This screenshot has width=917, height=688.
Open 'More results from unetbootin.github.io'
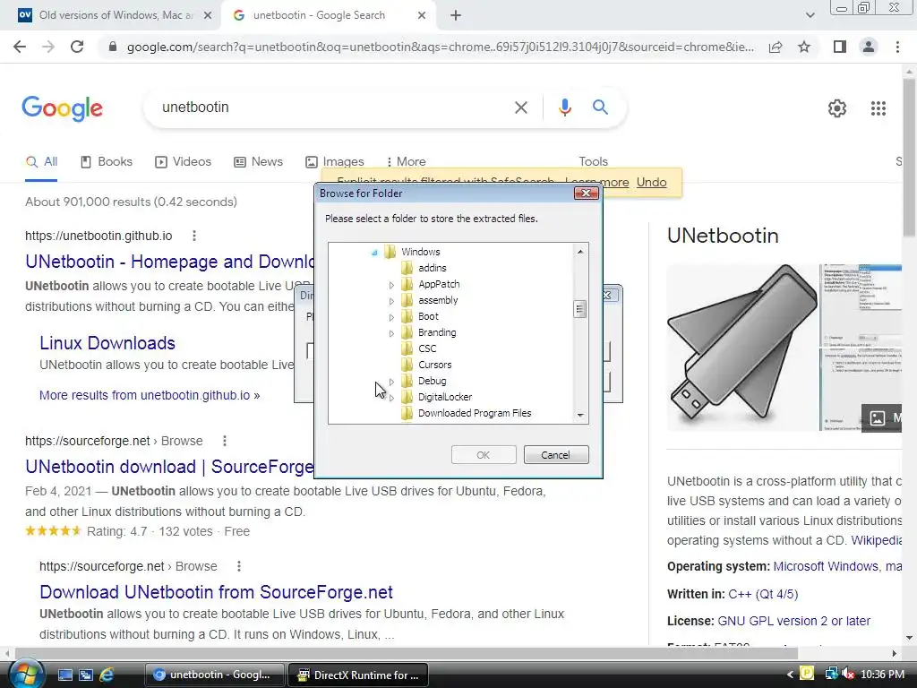tap(150, 395)
